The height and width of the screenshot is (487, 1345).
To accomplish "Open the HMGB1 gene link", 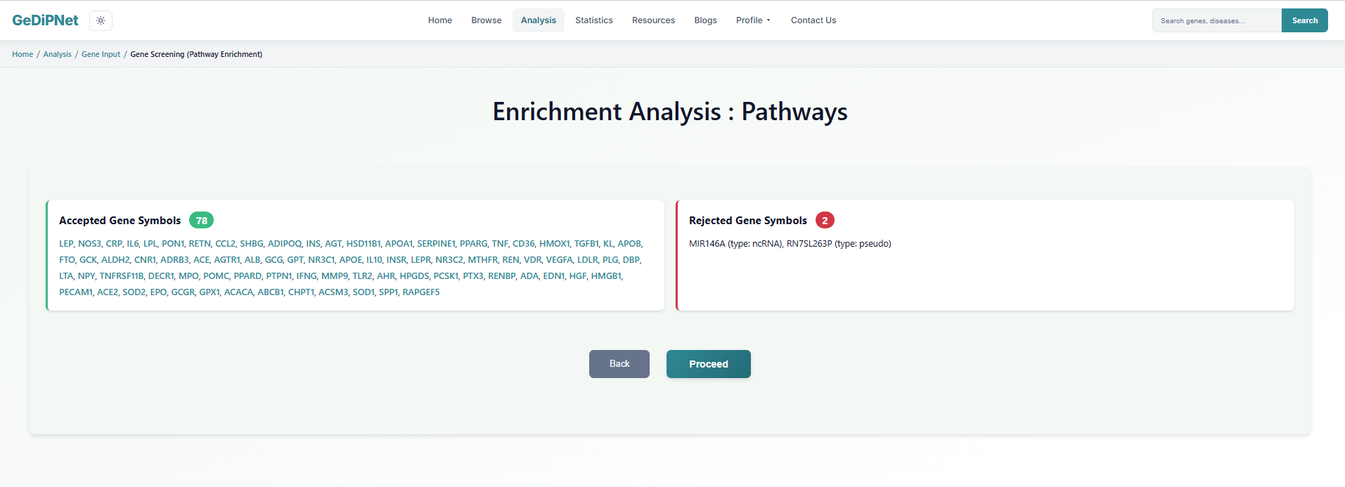I will 605,276.
